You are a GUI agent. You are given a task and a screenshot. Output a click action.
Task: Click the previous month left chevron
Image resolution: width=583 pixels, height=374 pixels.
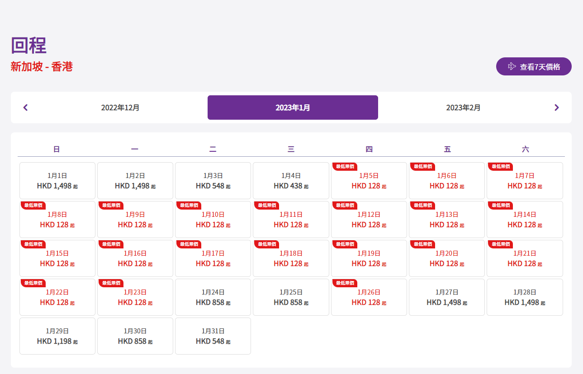(25, 108)
